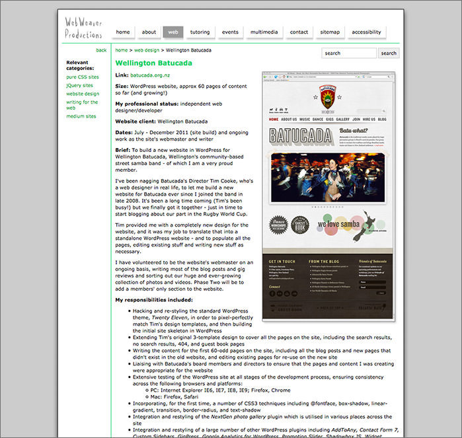The image size is (462, 438).
Task: Click the Wellington Batucada page heading
Action: pos(153,63)
